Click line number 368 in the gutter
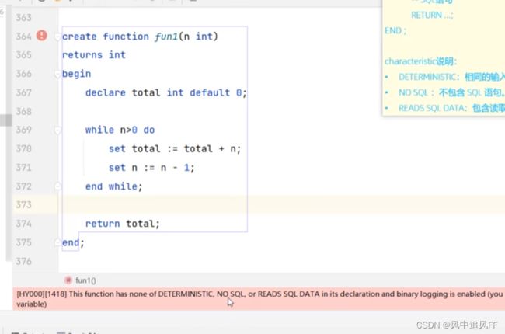This screenshot has width=505, height=334. (x=24, y=111)
